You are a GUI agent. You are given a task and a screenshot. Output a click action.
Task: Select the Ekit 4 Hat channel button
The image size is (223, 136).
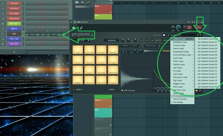pos(14,39)
